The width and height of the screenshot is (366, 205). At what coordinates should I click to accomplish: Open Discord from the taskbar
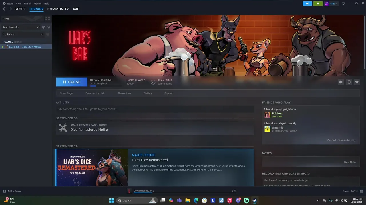pyautogui.click(x=238, y=200)
